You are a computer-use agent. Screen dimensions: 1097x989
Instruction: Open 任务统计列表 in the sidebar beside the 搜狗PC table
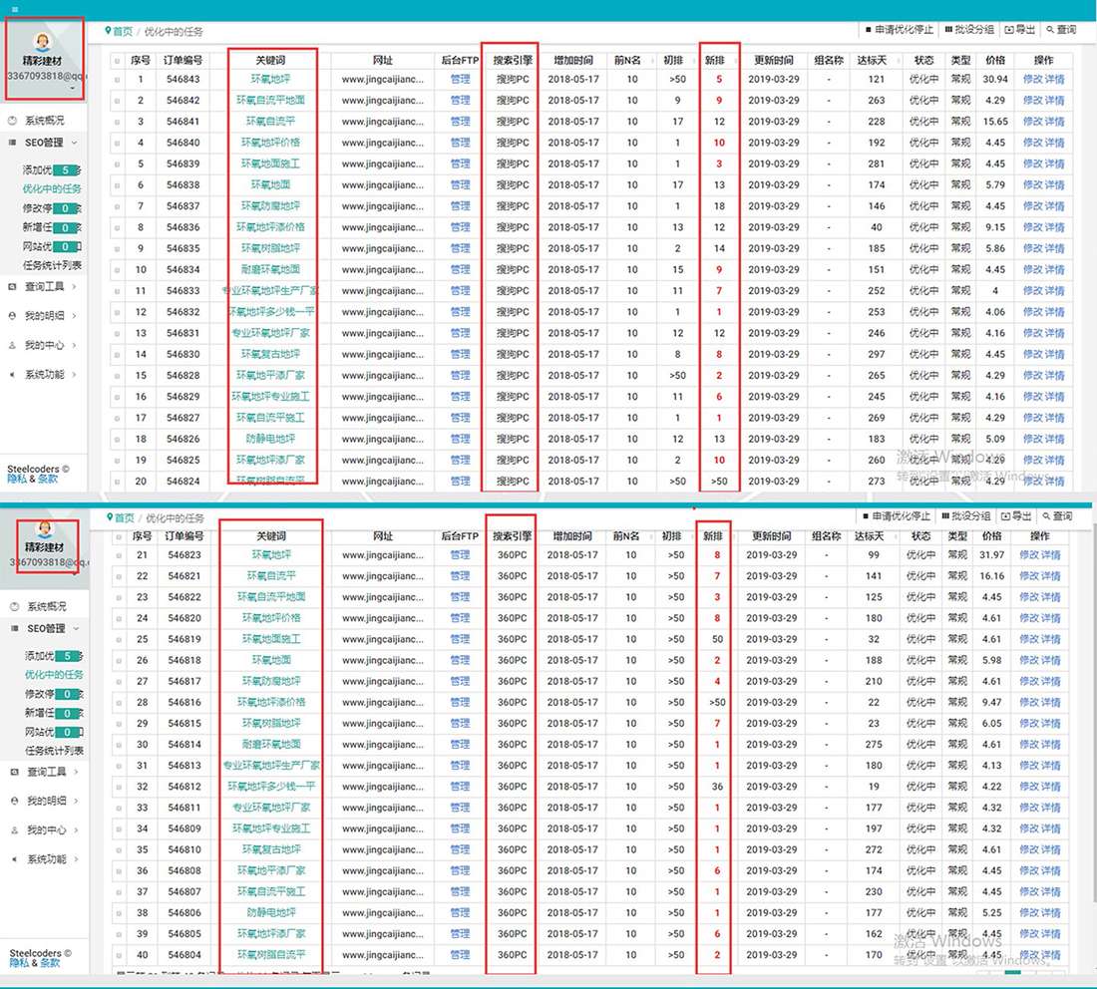click(52, 266)
